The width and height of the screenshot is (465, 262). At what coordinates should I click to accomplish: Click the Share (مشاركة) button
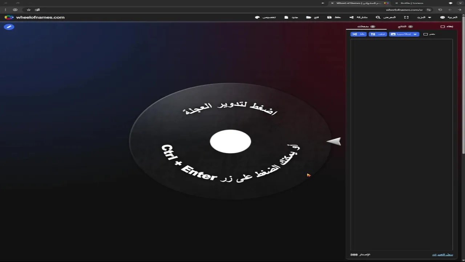pyautogui.click(x=359, y=17)
